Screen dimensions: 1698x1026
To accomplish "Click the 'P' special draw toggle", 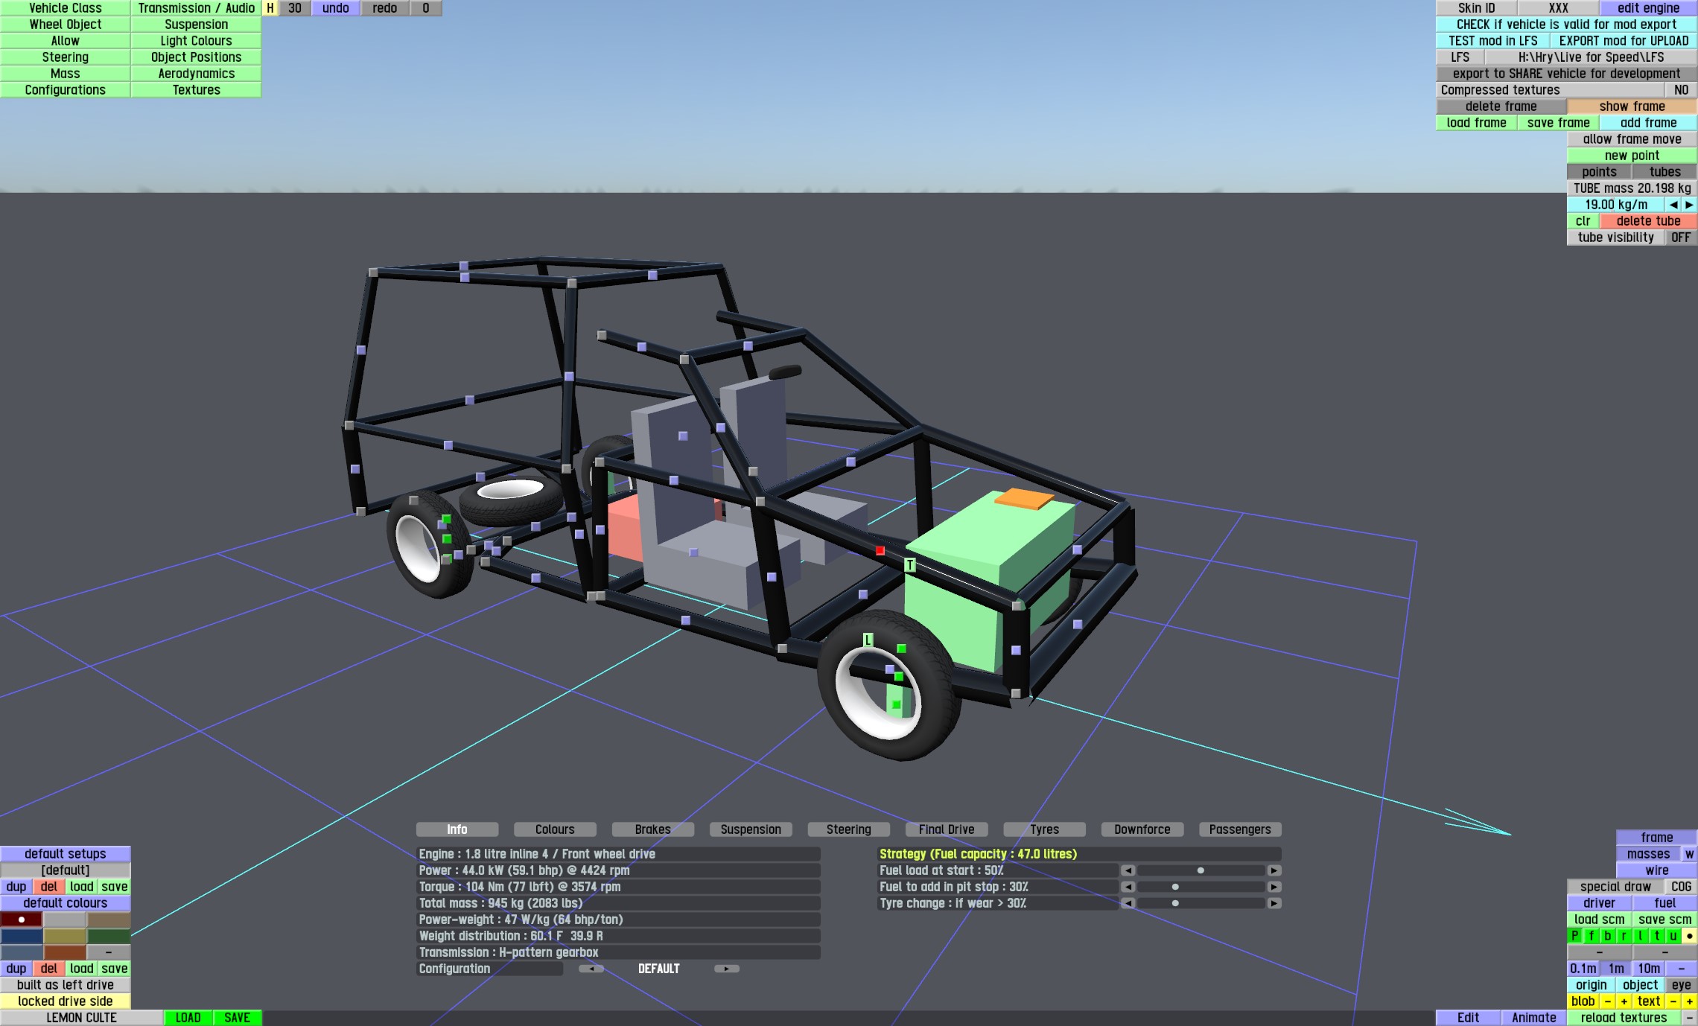I will (1575, 936).
